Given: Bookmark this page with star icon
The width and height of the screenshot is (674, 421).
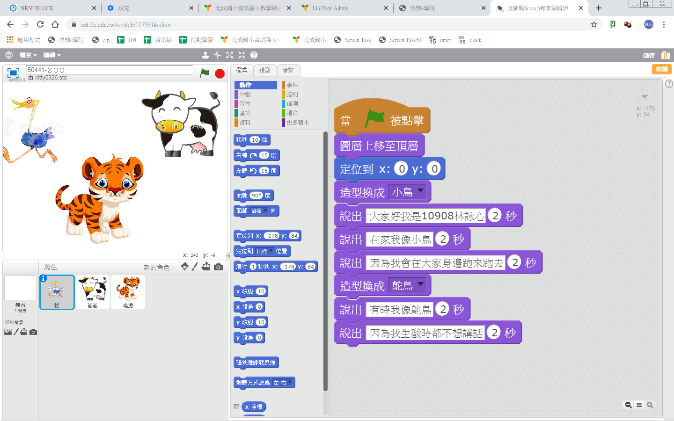Looking at the screenshot, I should point(594,24).
